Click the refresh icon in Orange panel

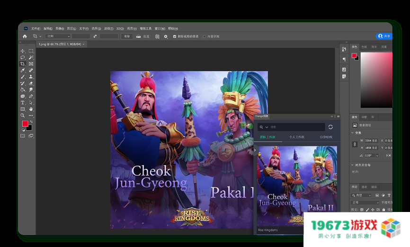click(330, 127)
